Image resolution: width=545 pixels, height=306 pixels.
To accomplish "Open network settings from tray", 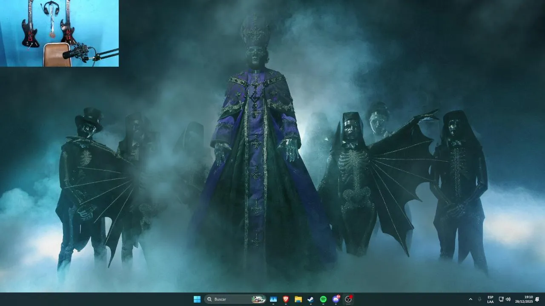I will click(x=501, y=299).
